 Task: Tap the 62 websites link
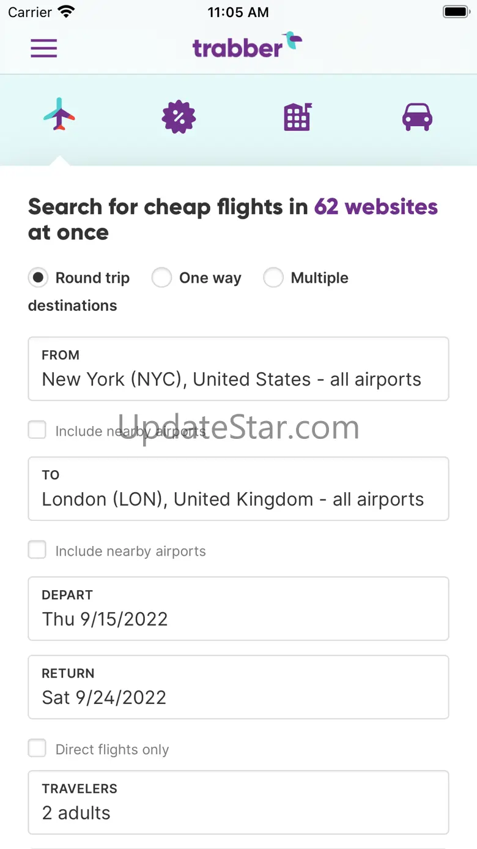click(376, 207)
